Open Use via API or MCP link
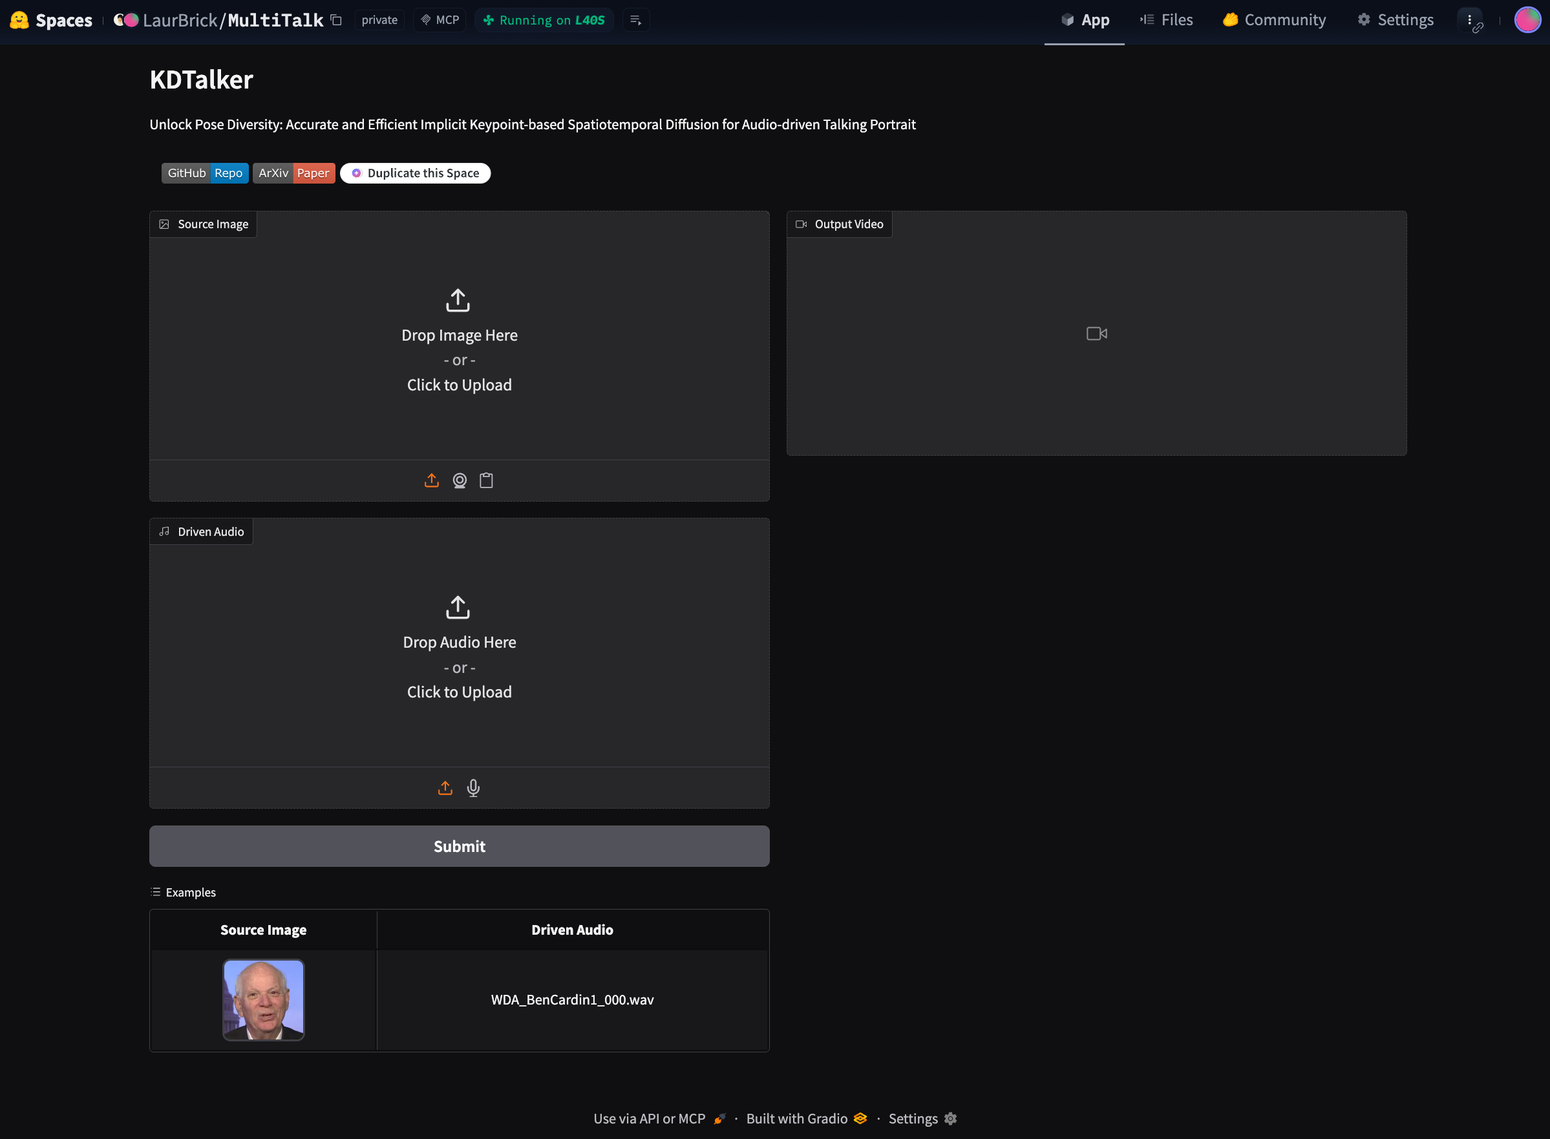1550x1139 pixels. click(659, 1118)
